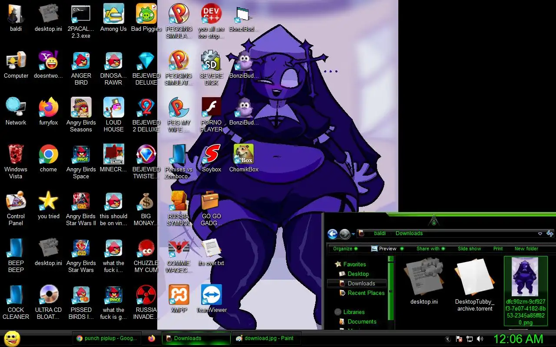Open the baldi desktop icon
This screenshot has height=347, width=556.
tap(16, 18)
